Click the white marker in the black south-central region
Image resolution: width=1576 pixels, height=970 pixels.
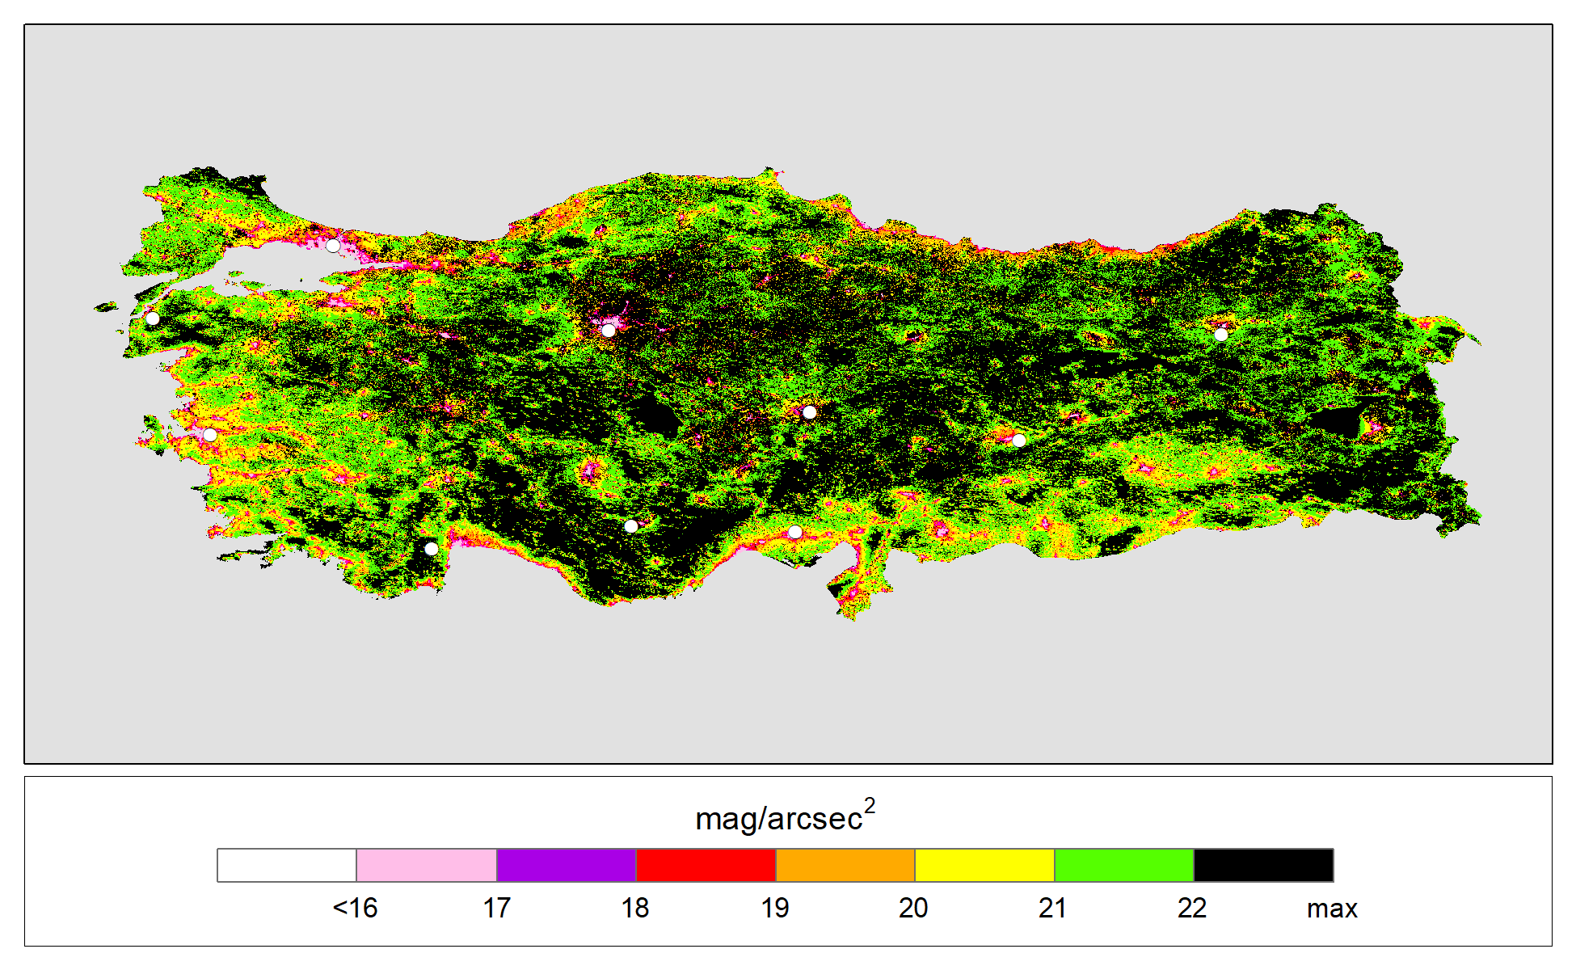tap(631, 526)
